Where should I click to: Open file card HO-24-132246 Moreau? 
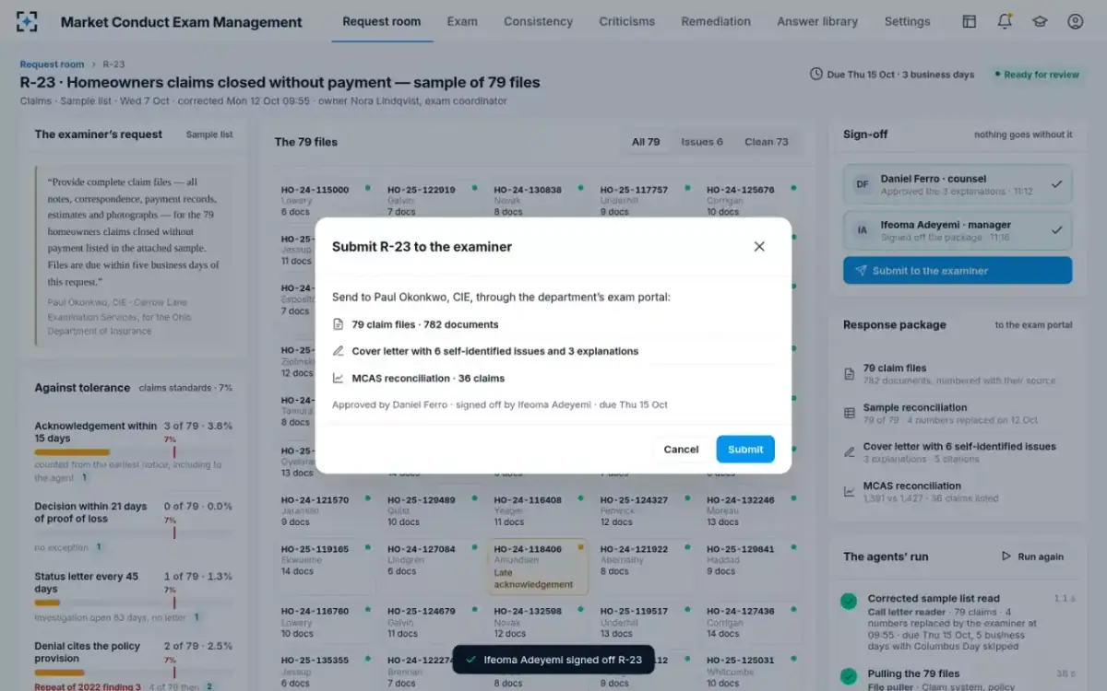[751, 510]
